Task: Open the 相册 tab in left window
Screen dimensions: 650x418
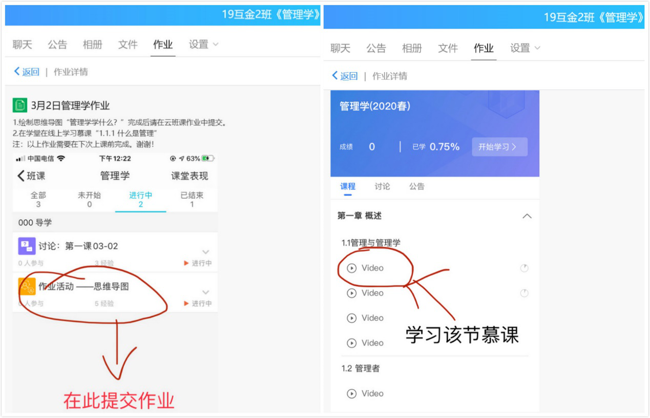Action: pyautogui.click(x=93, y=45)
